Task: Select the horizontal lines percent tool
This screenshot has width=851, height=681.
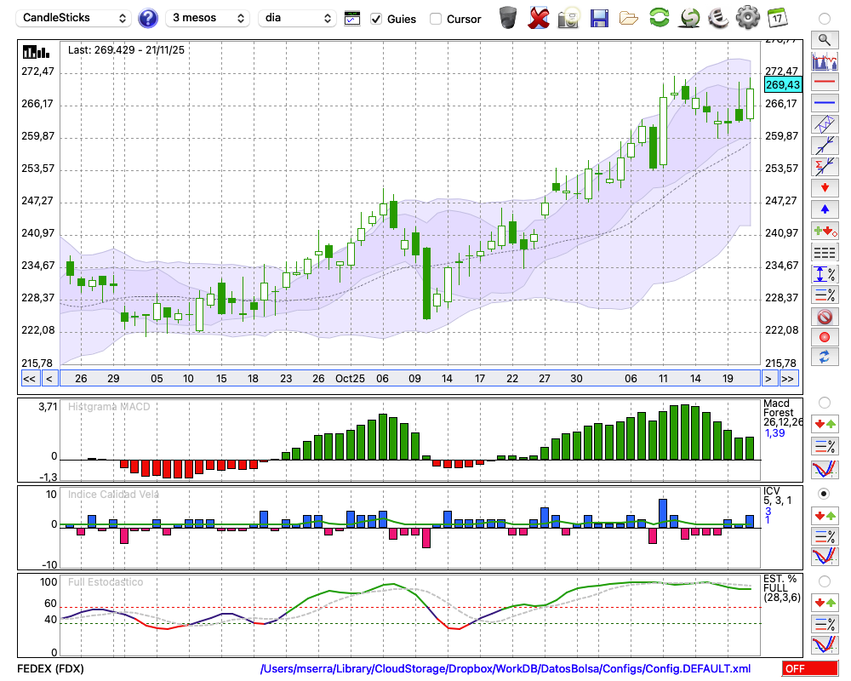Action: tap(825, 295)
